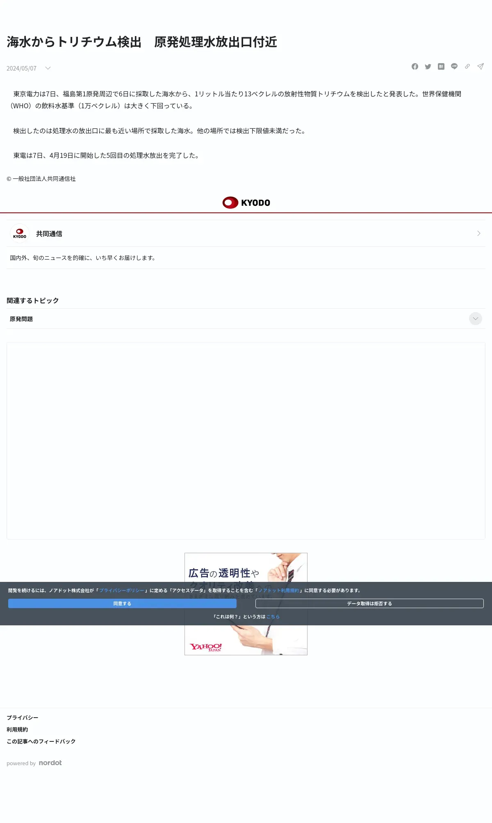Screen dimensions: 492x823
Task: Open 利用規約 in the footer
Action: point(17,730)
